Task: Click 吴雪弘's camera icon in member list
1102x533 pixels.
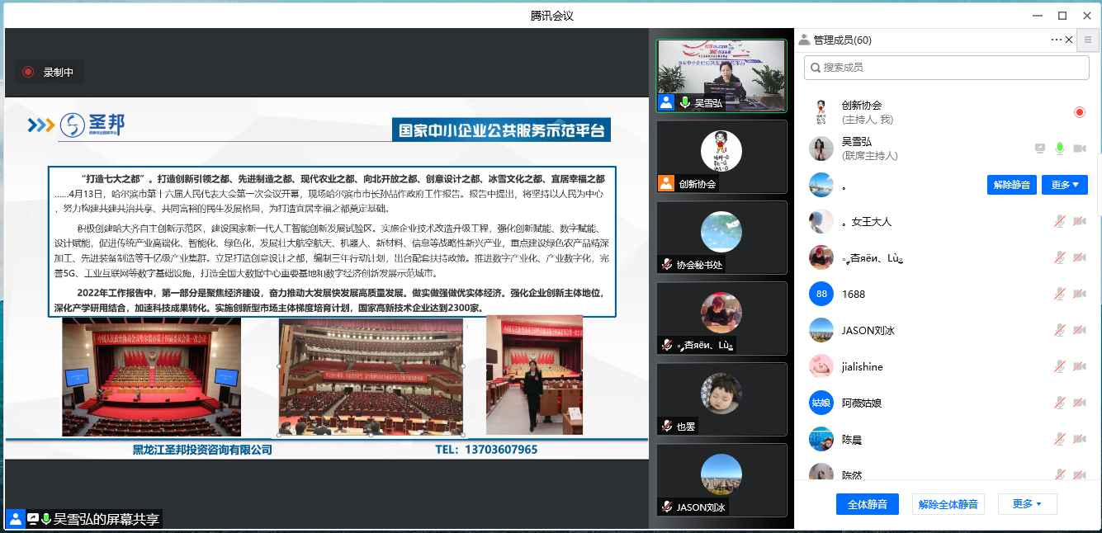Action: coord(1079,149)
